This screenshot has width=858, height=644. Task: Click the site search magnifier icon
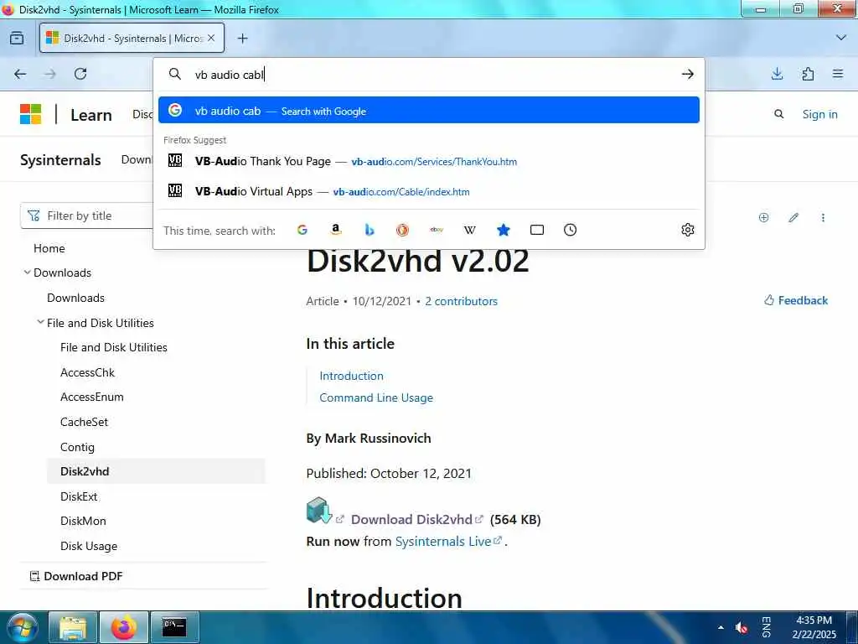pyautogui.click(x=778, y=114)
